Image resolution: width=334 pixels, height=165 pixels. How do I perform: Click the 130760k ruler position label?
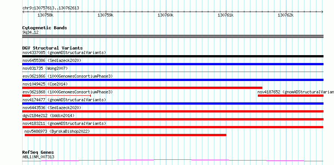point(166,15)
